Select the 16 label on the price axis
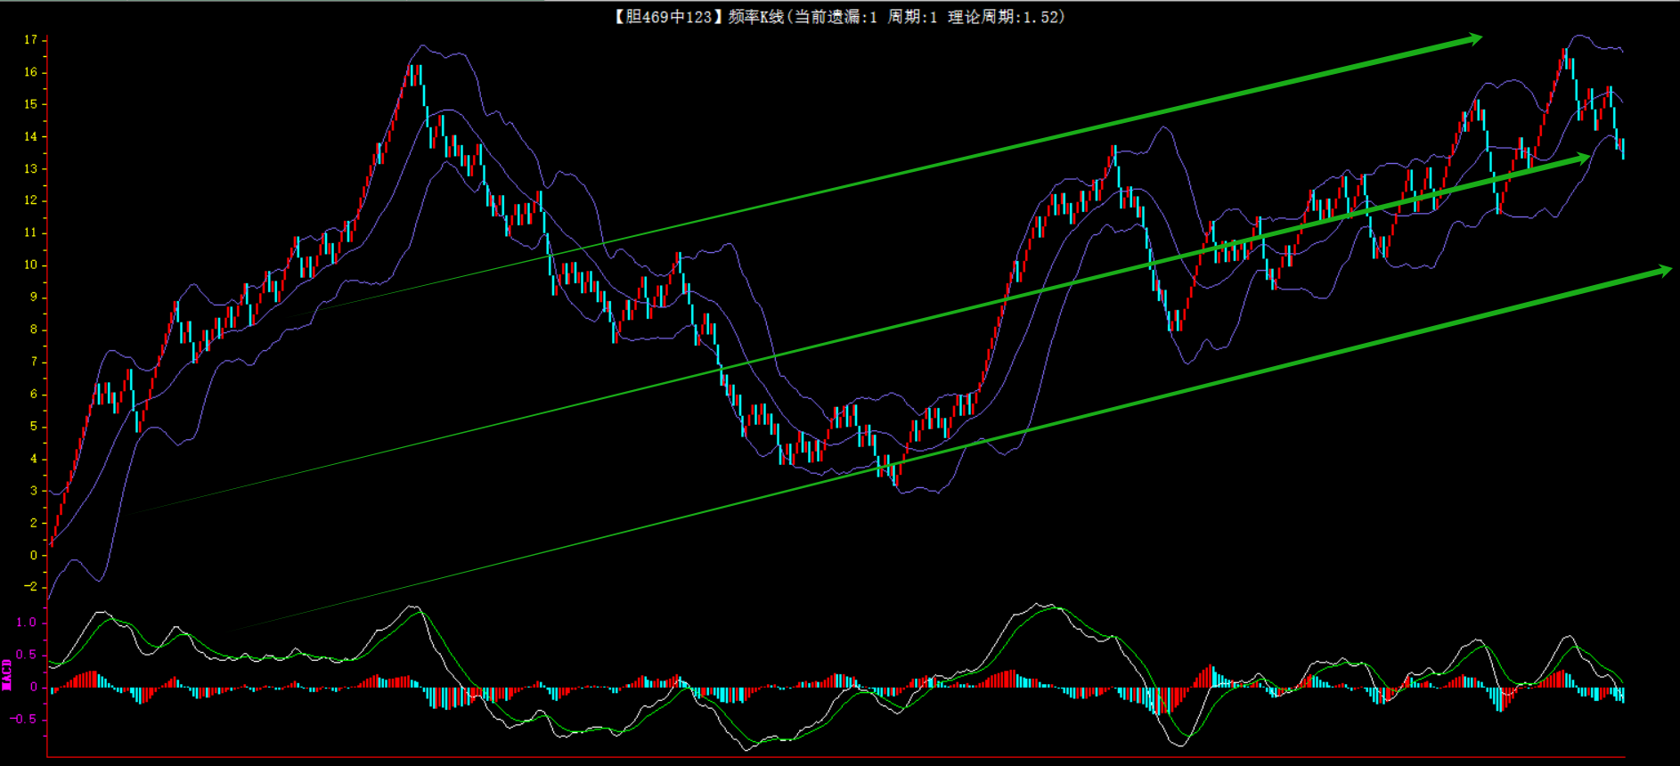1680x766 pixels. (x=31, y=72)
